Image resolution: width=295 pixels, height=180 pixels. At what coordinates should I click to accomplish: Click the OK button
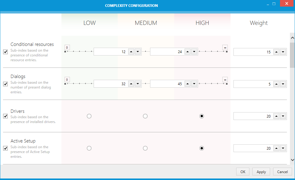(242, 172)
